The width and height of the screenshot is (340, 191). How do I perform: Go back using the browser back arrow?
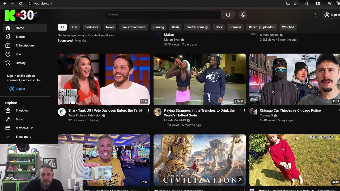click(x=5, y=3)
